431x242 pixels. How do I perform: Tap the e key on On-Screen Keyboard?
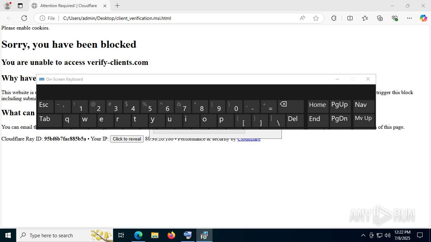pos(105,120)
